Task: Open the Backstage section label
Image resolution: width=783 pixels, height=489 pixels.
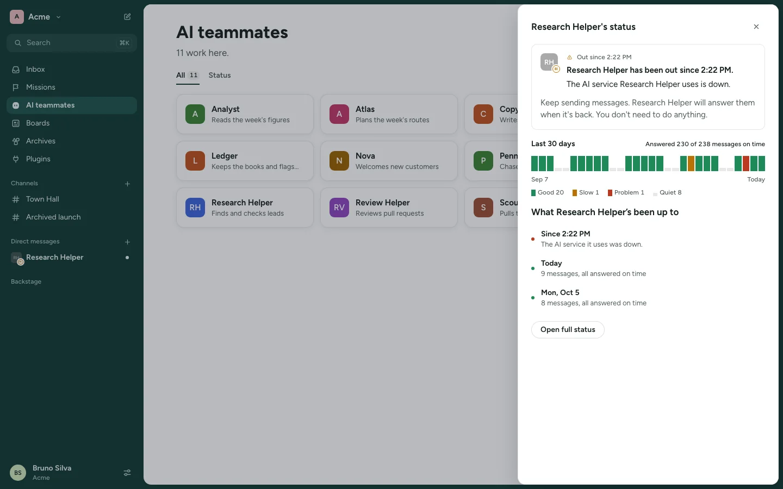Action: pyautogui.click(x=26, y=281)
